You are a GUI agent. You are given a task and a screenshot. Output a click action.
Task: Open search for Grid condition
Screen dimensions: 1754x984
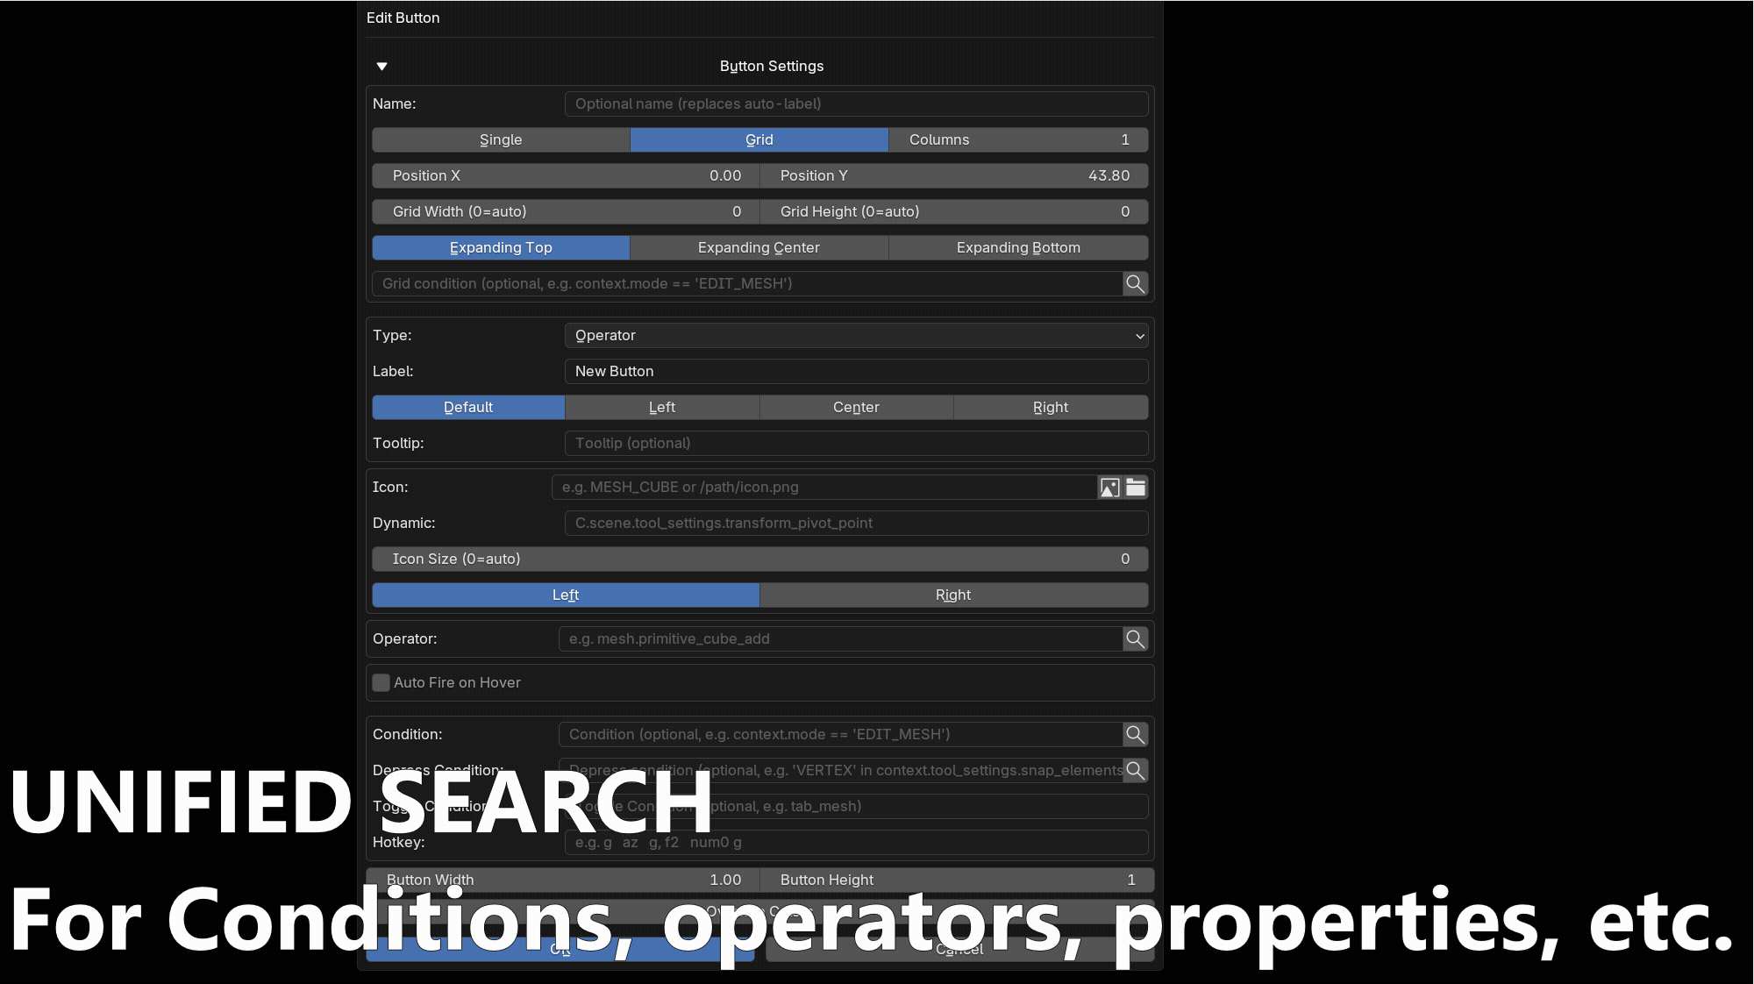coord(1136,283)
